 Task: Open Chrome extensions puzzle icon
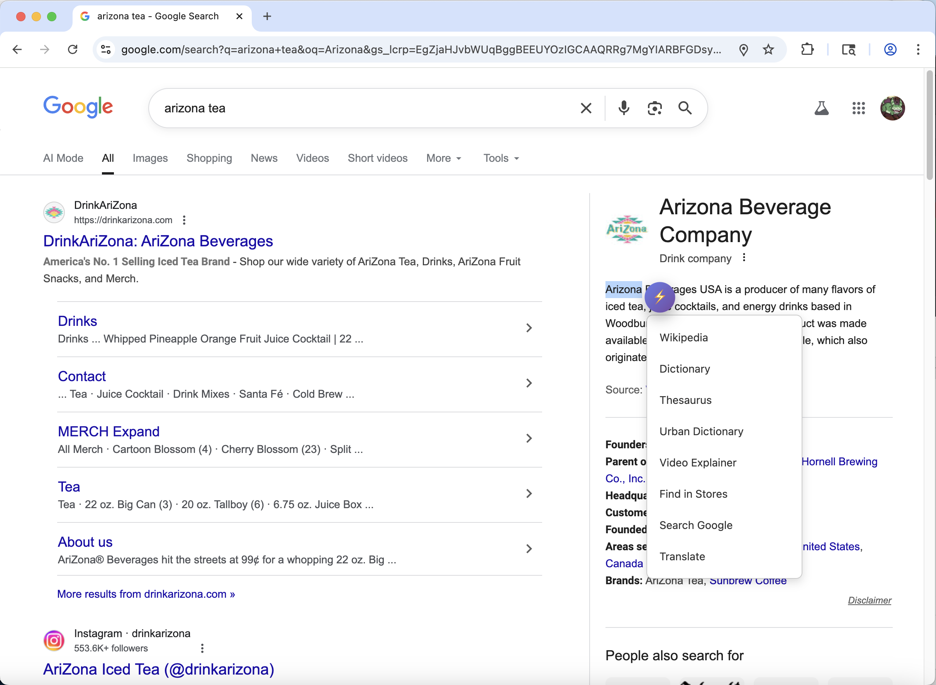(807, 50)
